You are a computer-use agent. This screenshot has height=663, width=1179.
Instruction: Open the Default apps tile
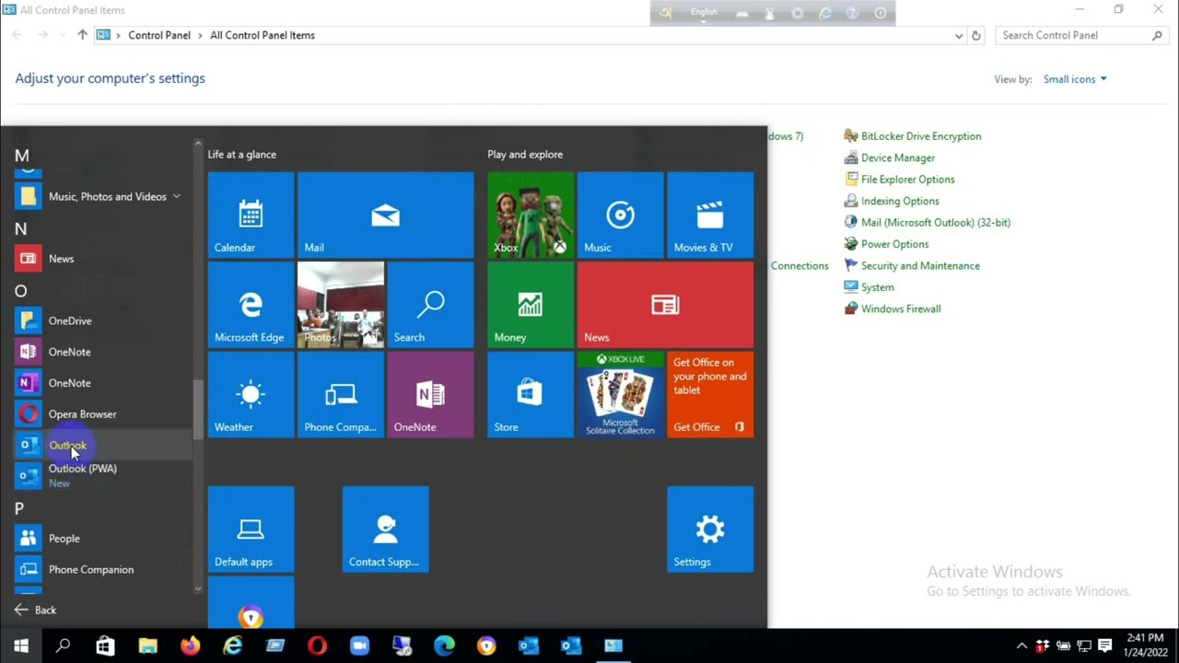click(251, 529)
